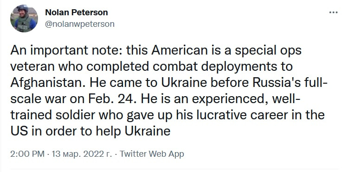The image size is (348, 172).
Task: Click the words "special ops" in tweet
Action: tap(268, 50)
